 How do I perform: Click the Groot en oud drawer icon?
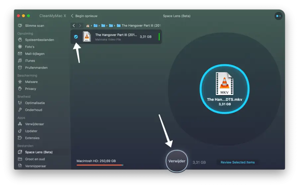pos(20,159)
